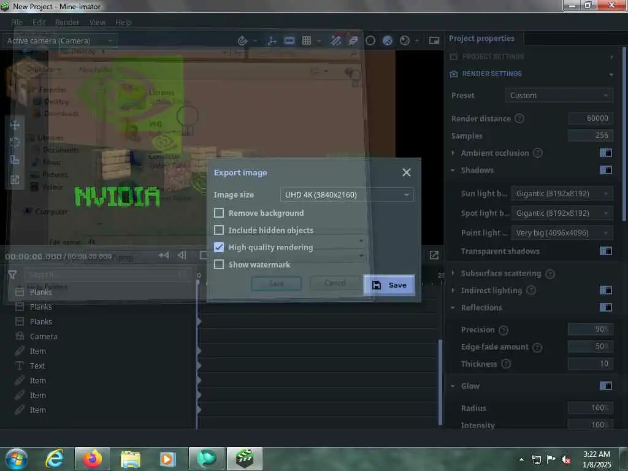Toggle the Indirect lighting switch

tap(605, 290)
